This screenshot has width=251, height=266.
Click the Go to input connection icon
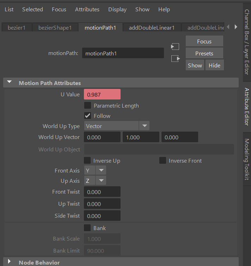tap(175, 47)
